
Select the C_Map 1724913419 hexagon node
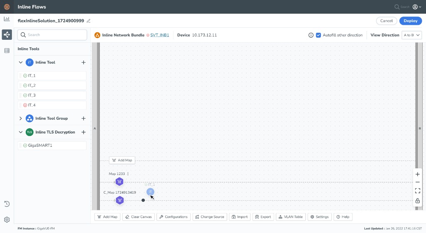[x=119, y=200]
